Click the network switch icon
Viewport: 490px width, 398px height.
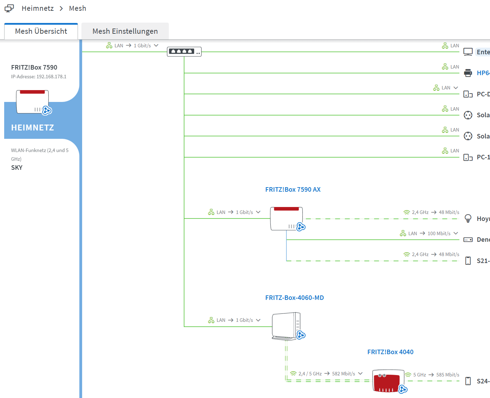point(184,51)
